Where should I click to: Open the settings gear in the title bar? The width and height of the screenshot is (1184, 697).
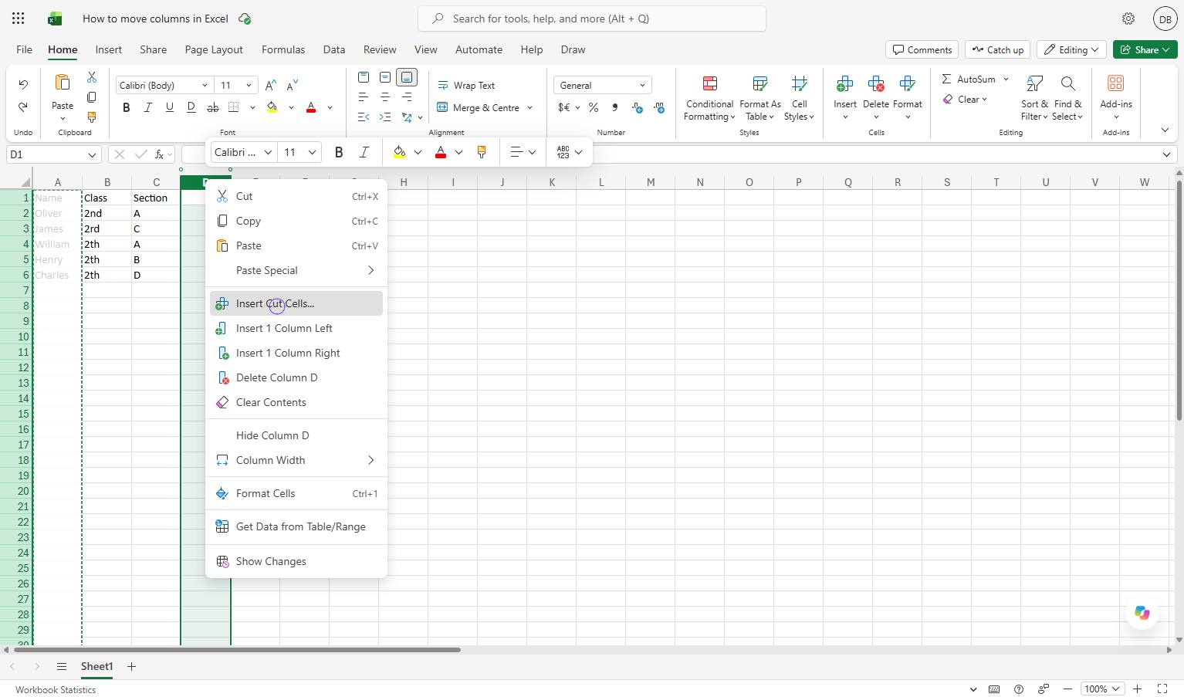coord(1128,19)
